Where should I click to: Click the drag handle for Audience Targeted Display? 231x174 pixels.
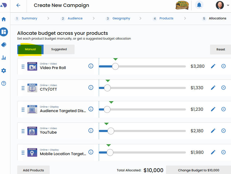[x=23, y=109]
